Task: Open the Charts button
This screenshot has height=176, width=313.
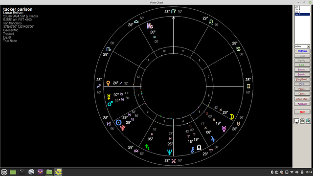Action: pyautogui.click(x=302, y=94)
